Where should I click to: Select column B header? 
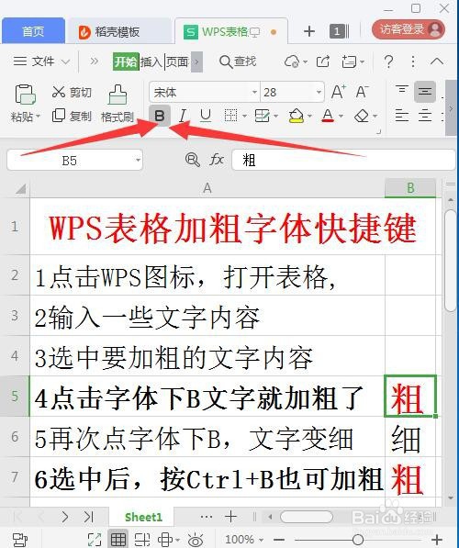click(410, 188)
